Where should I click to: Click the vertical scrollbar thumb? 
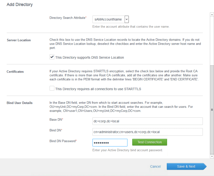(x=212, y=109)
